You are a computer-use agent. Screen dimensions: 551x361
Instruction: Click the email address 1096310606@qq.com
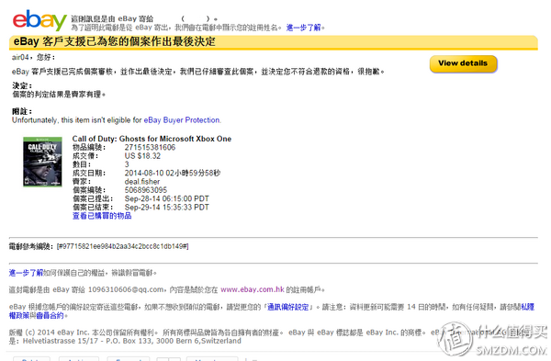pos(126,289)
